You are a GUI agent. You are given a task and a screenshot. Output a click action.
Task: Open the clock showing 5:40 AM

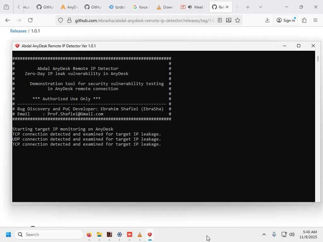tap(308, 234)
